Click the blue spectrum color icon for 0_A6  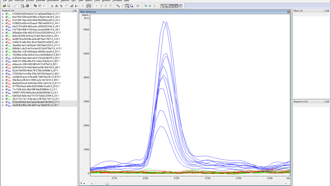9,29
